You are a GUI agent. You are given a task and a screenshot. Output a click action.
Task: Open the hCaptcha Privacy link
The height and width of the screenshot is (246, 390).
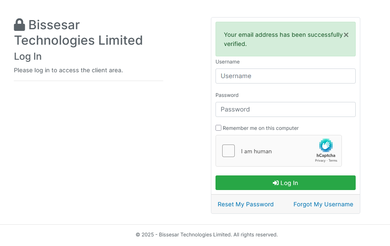(x=320, y=161)
